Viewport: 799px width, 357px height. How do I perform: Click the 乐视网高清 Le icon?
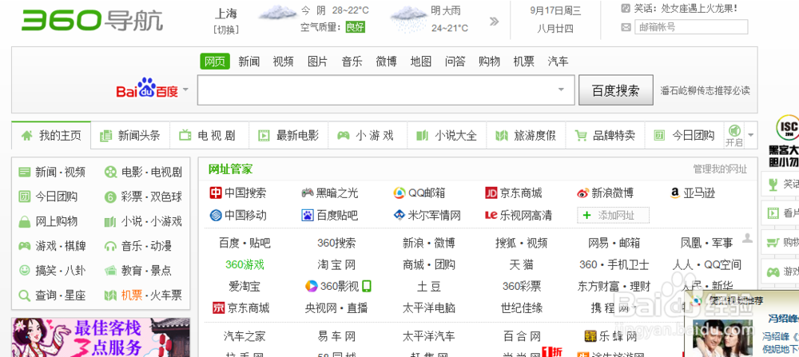coord(491,215)
